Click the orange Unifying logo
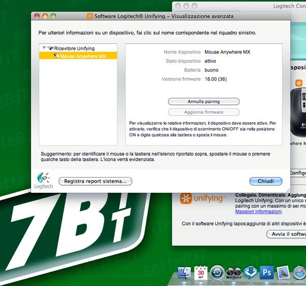306x286 pixels. [x=187, y=199]
